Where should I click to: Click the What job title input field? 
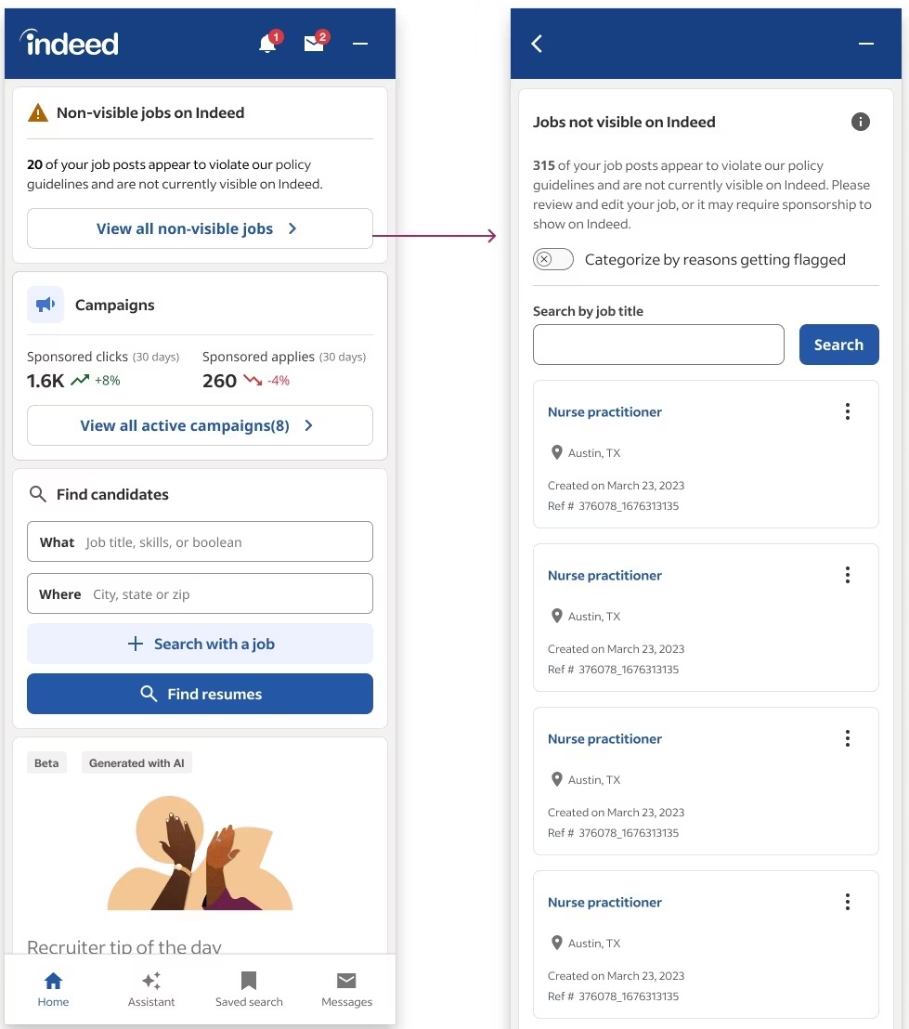coord(201,541)
